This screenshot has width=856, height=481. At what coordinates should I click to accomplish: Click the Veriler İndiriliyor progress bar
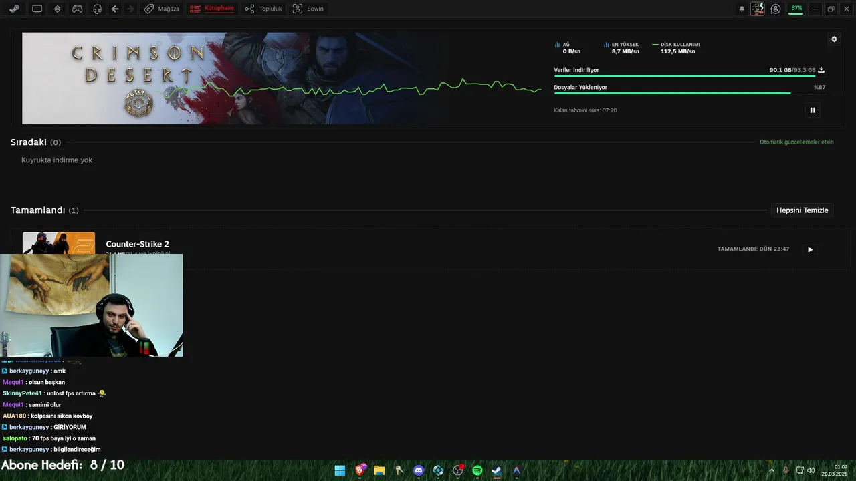click(x=689, y=76)
